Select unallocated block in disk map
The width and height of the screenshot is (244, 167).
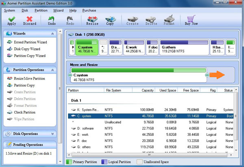(x=103, y=47)
